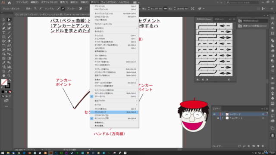This screenshot has width=276, height=155.
Task: Click next brush library arrow button
Action: (207, 80)
